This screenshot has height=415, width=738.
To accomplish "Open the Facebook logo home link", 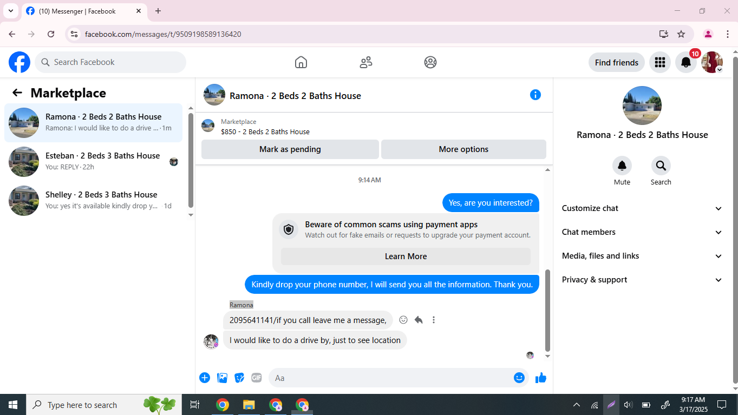I will 19,62.
